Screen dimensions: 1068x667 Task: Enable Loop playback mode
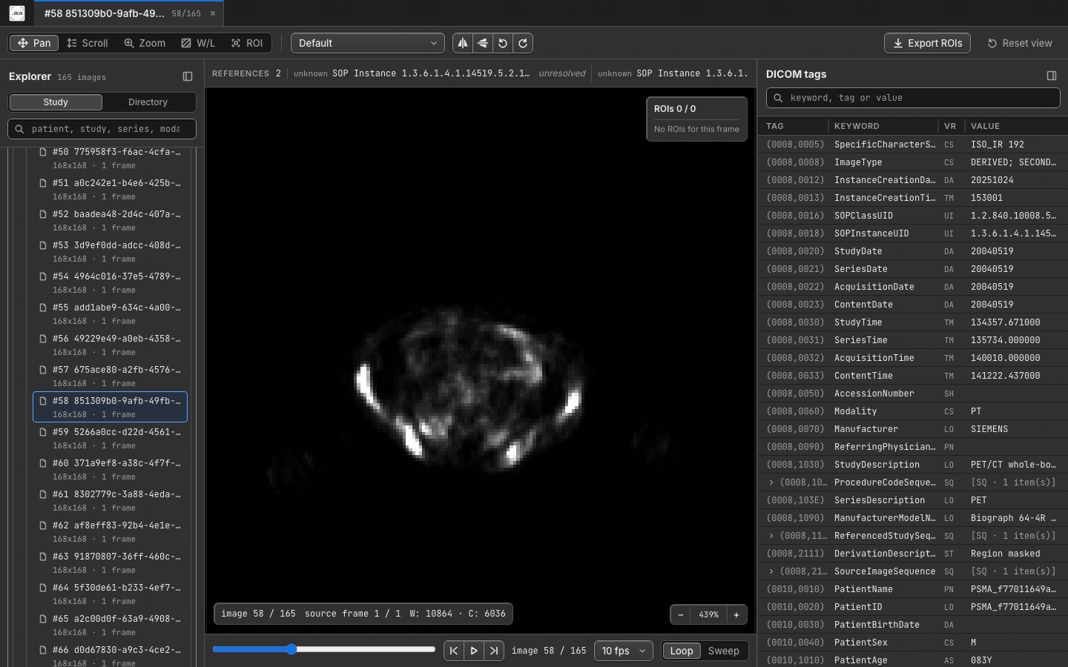682,651
